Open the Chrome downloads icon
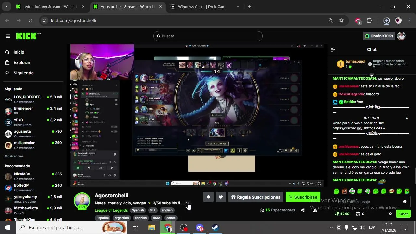Image resolution: width=416 pixels, height=234 pixels. tap(387, 20)
